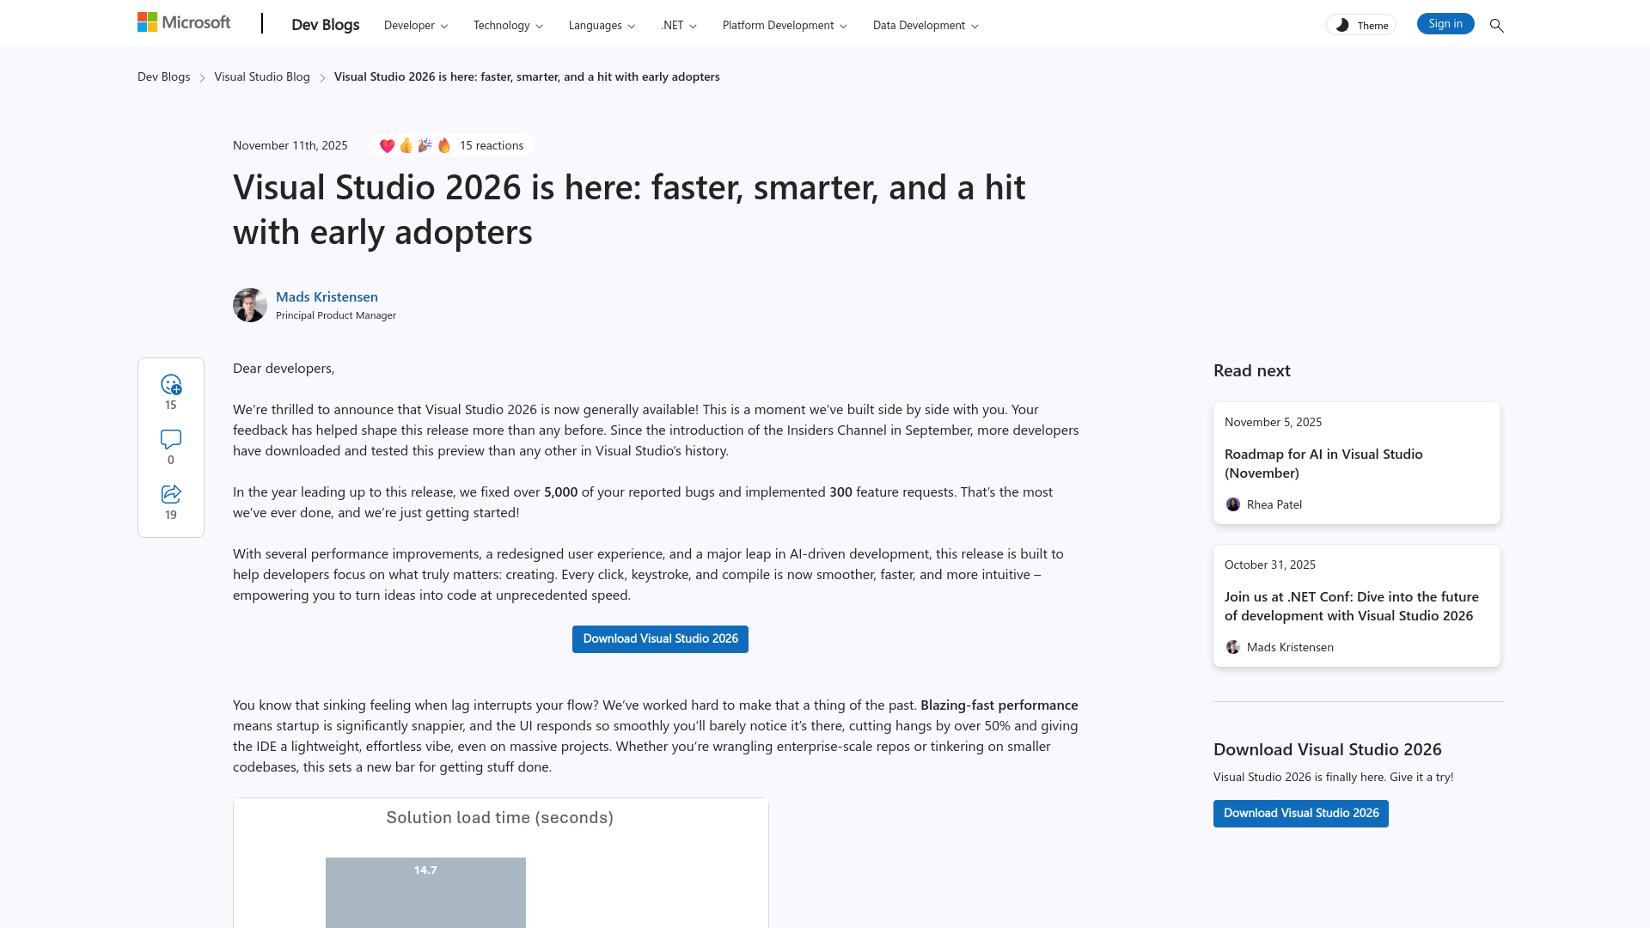Toggle the site Theme switch
Screen dimensions: 1650x928
(x=1360, y=24)
